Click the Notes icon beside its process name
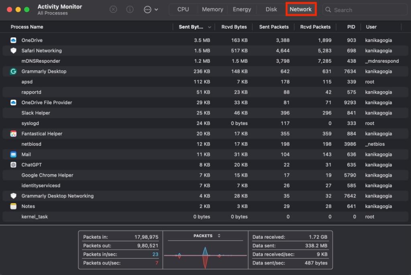Screen dimensions: 411x275 coord(13,206)
